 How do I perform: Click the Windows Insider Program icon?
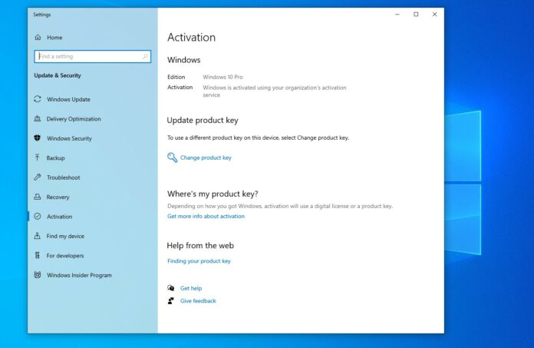click(x=38, y=275)
